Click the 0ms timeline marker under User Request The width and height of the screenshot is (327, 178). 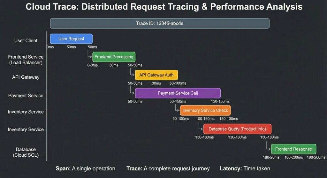pyautogui.click(x=50, y=47)
